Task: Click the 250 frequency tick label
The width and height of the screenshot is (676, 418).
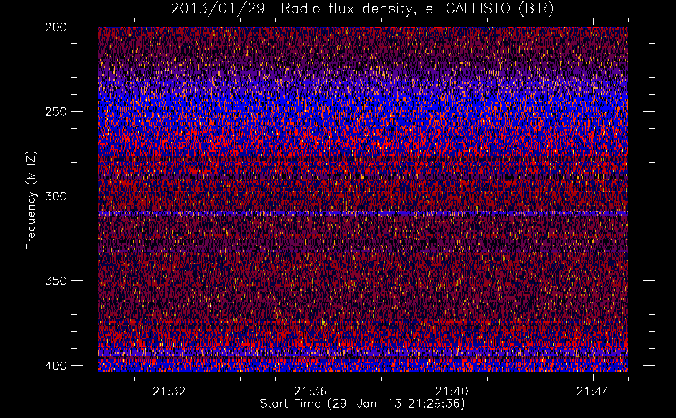Action: 56,112
